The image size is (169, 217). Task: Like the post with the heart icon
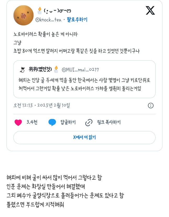click(x=18, y=122)
